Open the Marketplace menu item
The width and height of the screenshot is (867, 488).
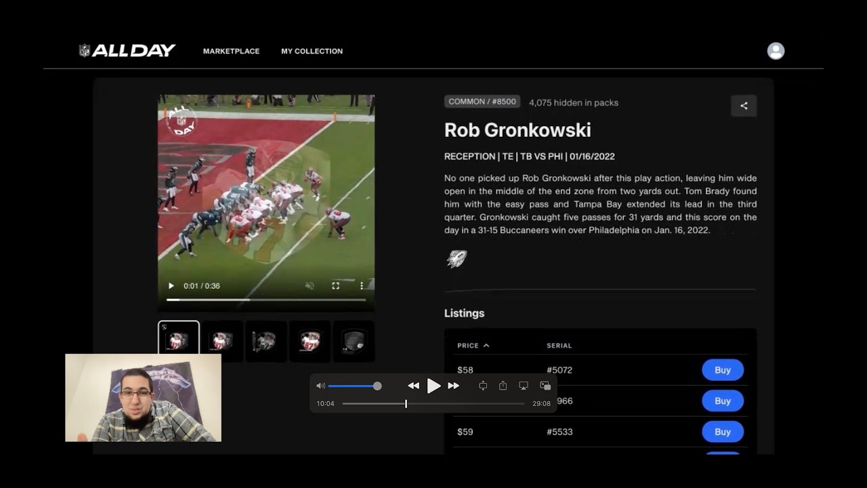[231, 51]
